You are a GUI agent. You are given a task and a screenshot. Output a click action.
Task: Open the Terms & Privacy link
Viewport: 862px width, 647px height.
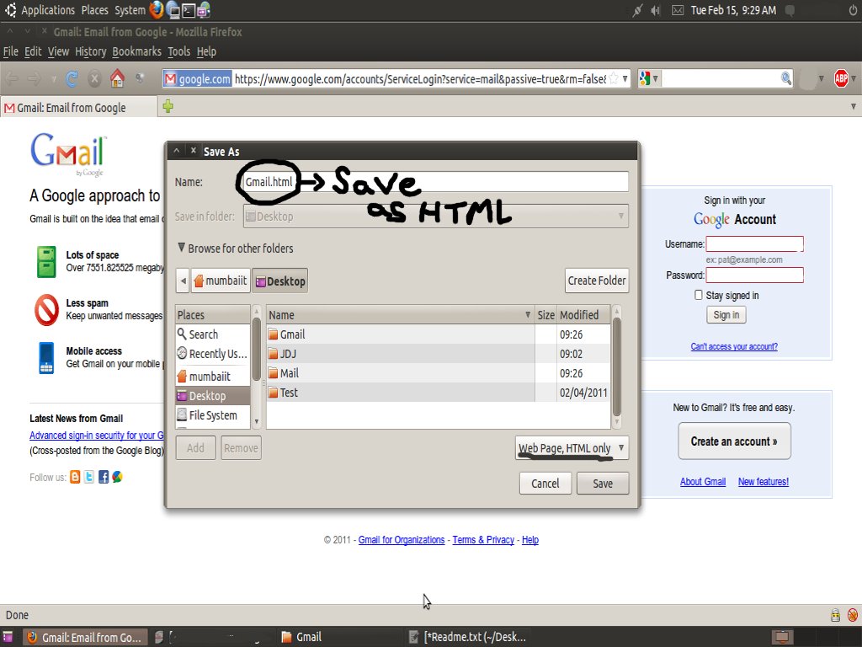483,540
